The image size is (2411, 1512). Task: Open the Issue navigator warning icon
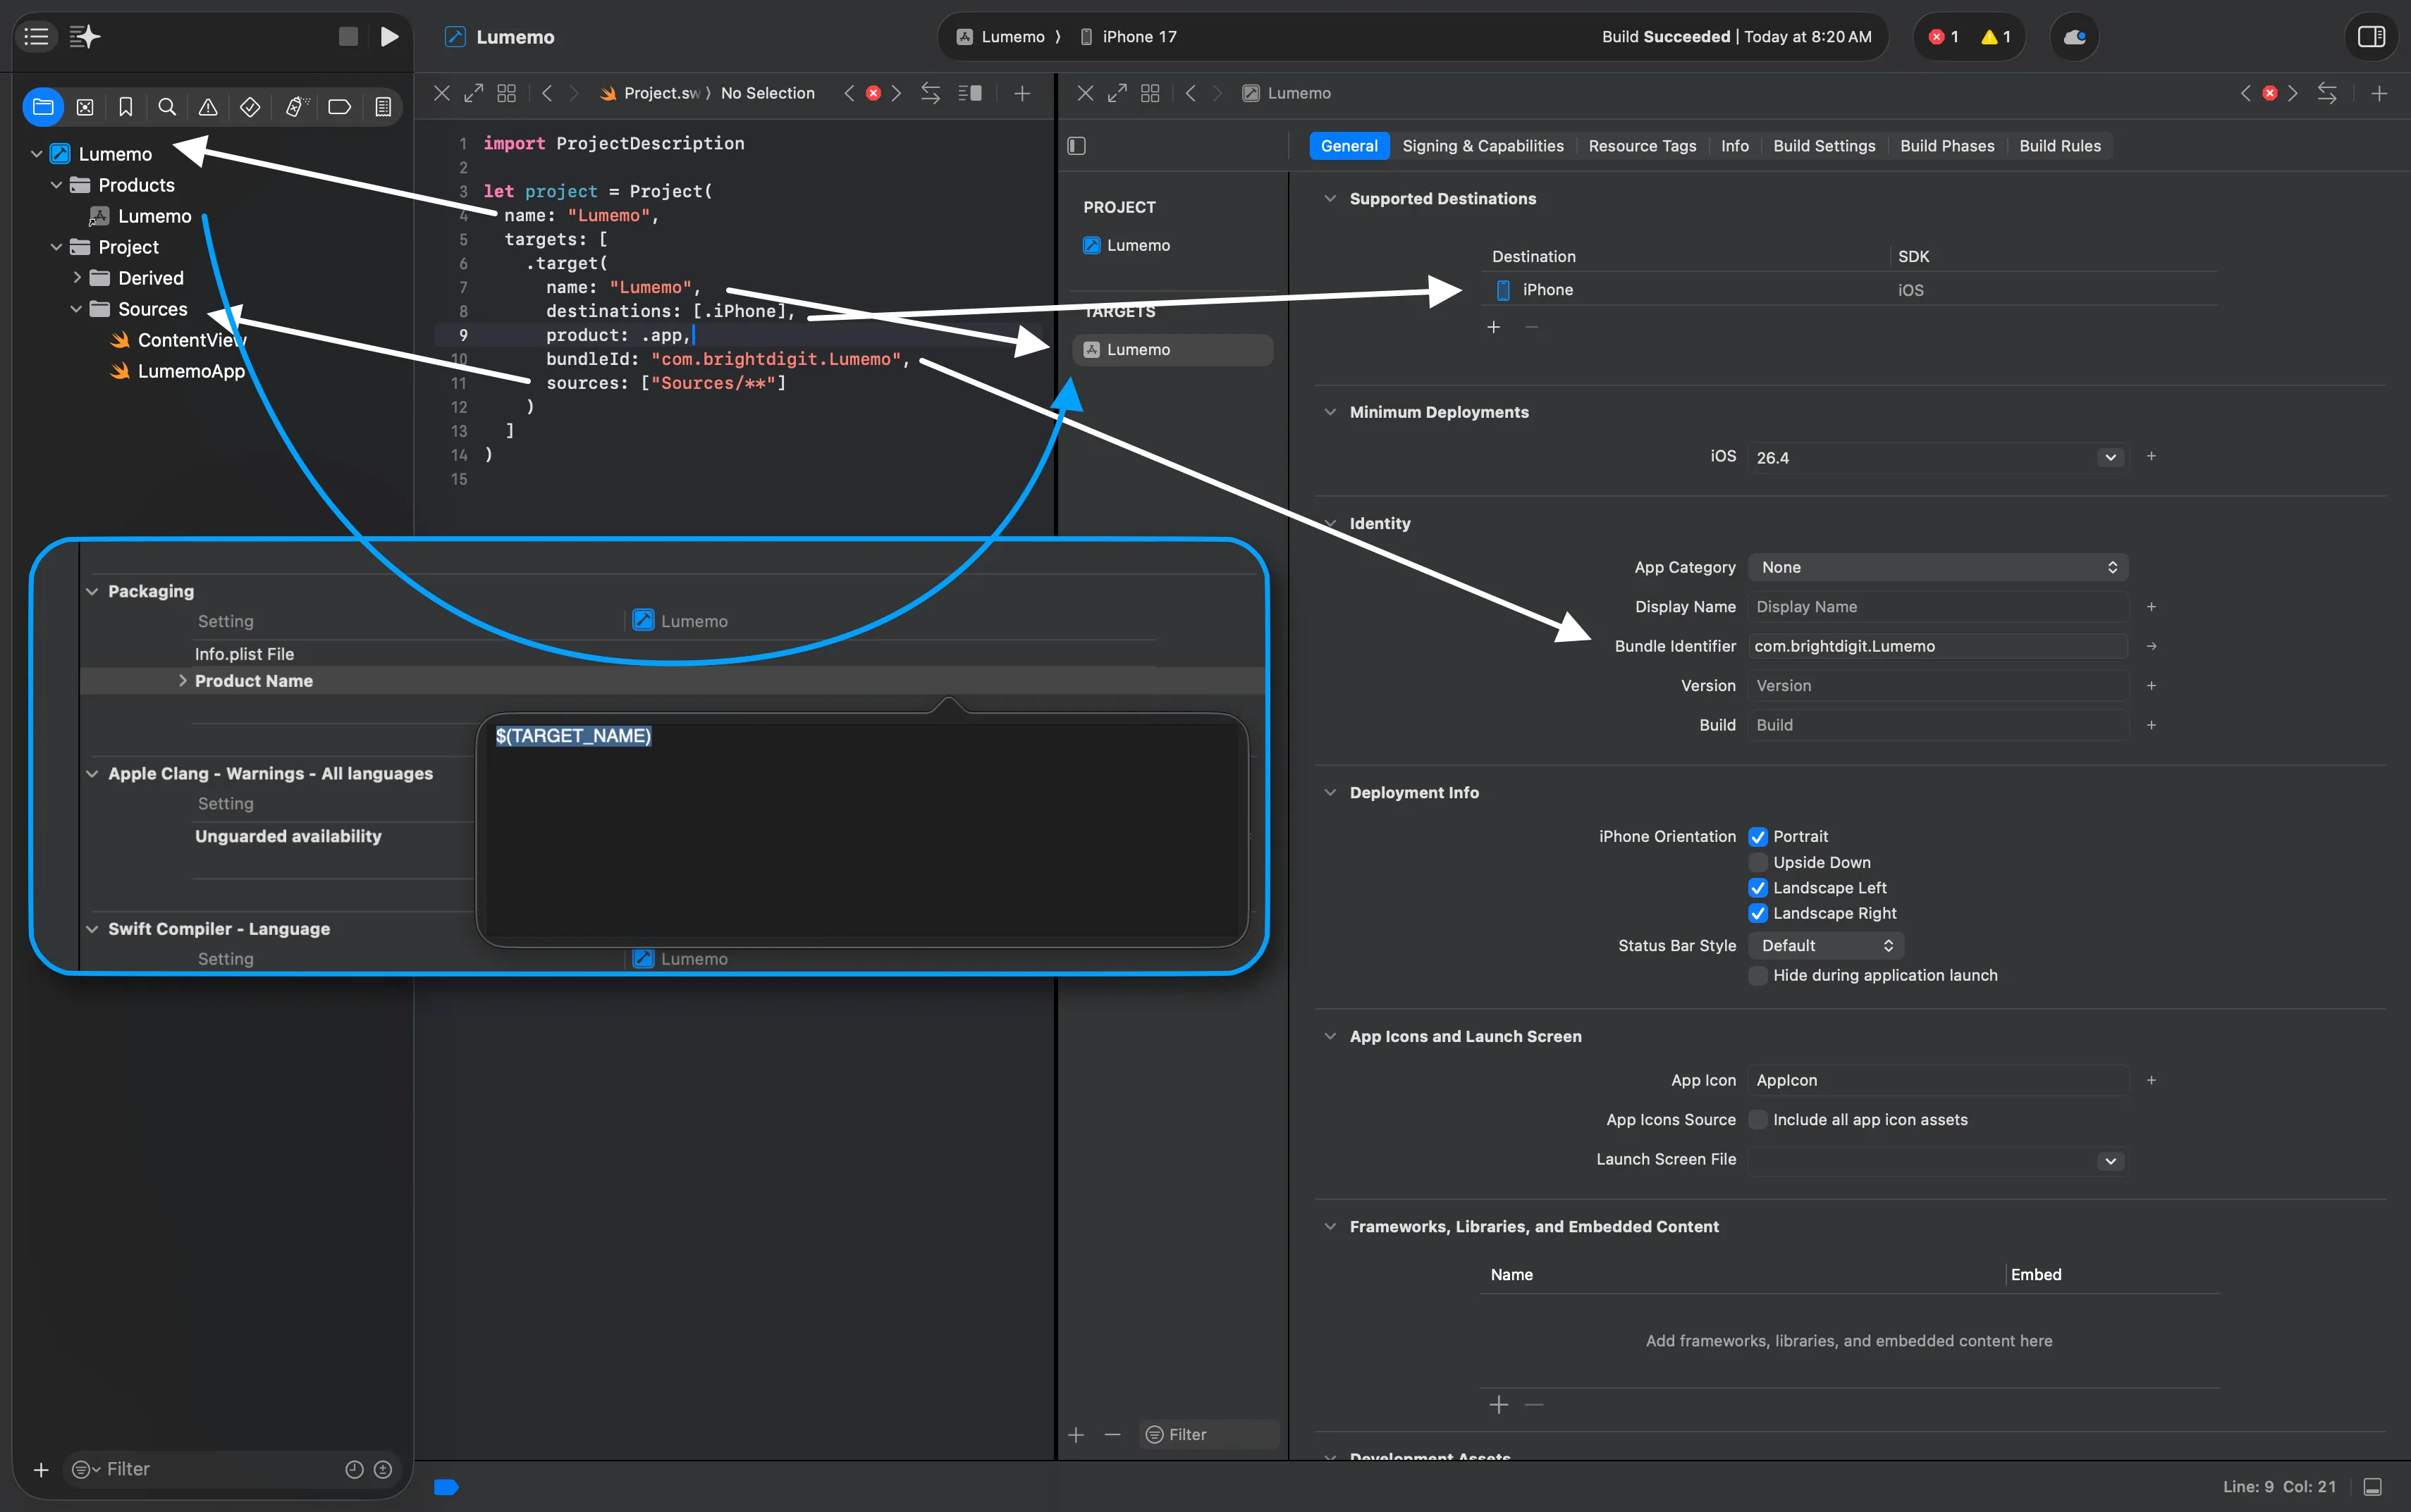click(208, 107)
